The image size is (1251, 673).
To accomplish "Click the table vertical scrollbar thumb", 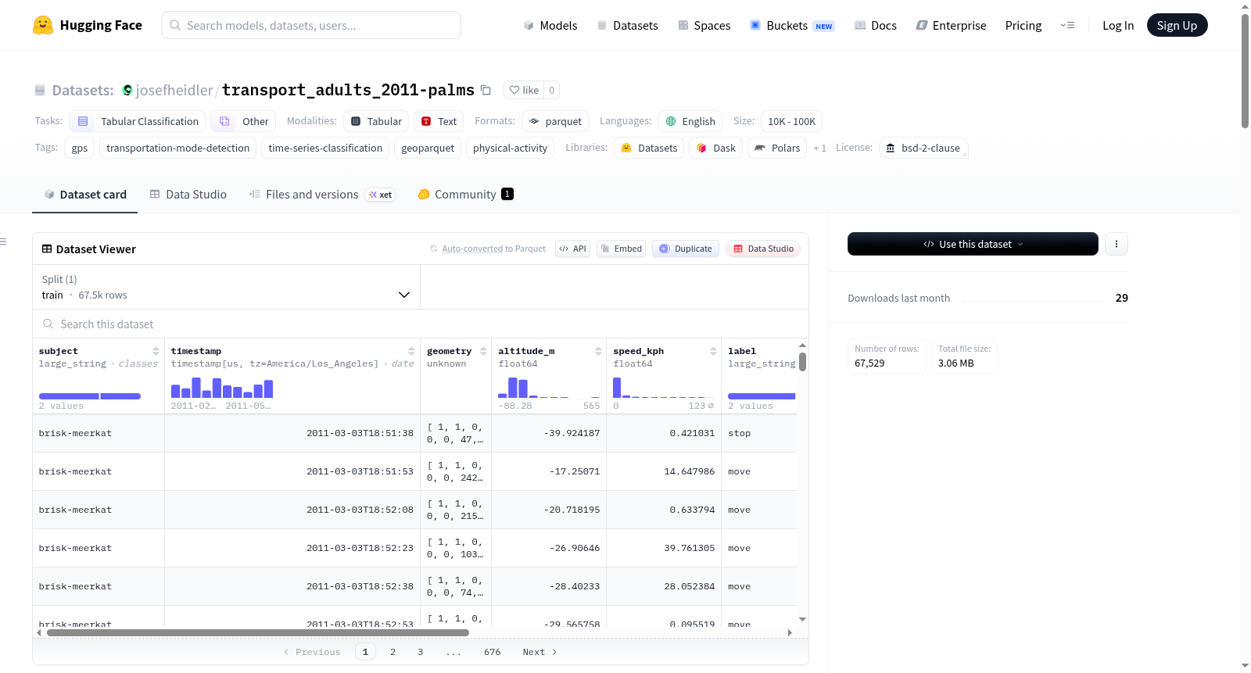I will (x=802, y=362).
